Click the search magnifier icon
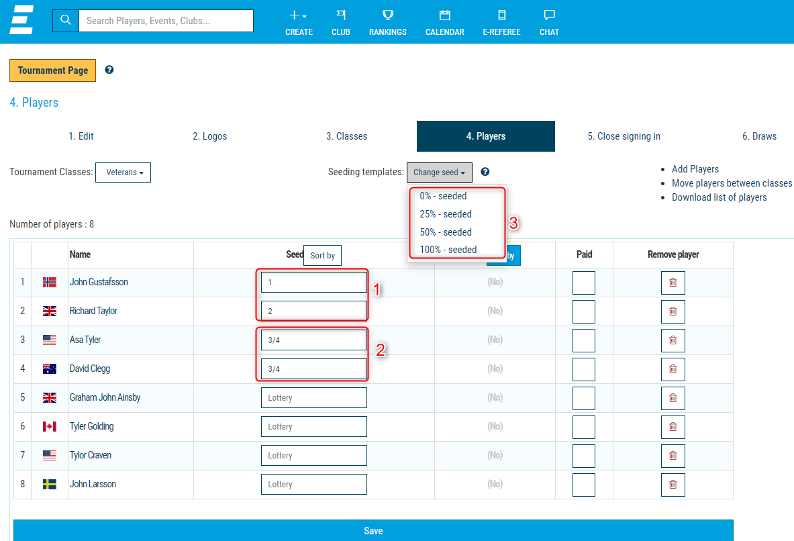Screen dimensions: 794x541 point(65,20)
